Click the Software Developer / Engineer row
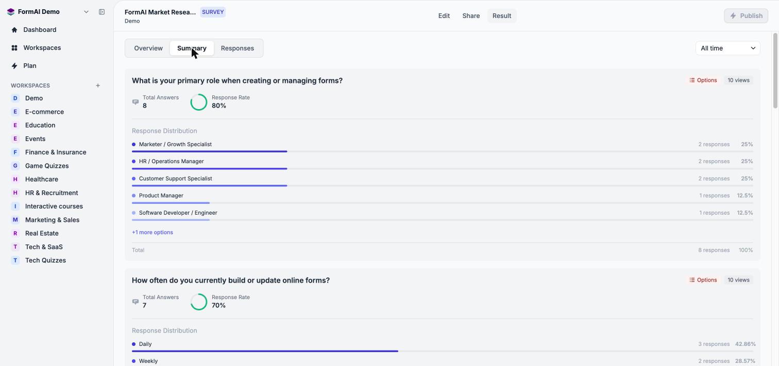Image resolution: width=779 pixels, height=366 pixels. coord(443,215)
